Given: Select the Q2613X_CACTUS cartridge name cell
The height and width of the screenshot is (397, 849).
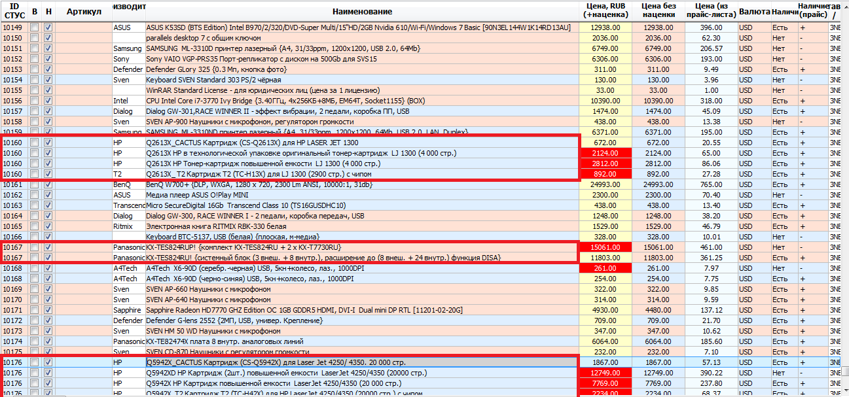Looking at the screenshot, I should pos(362,143).
